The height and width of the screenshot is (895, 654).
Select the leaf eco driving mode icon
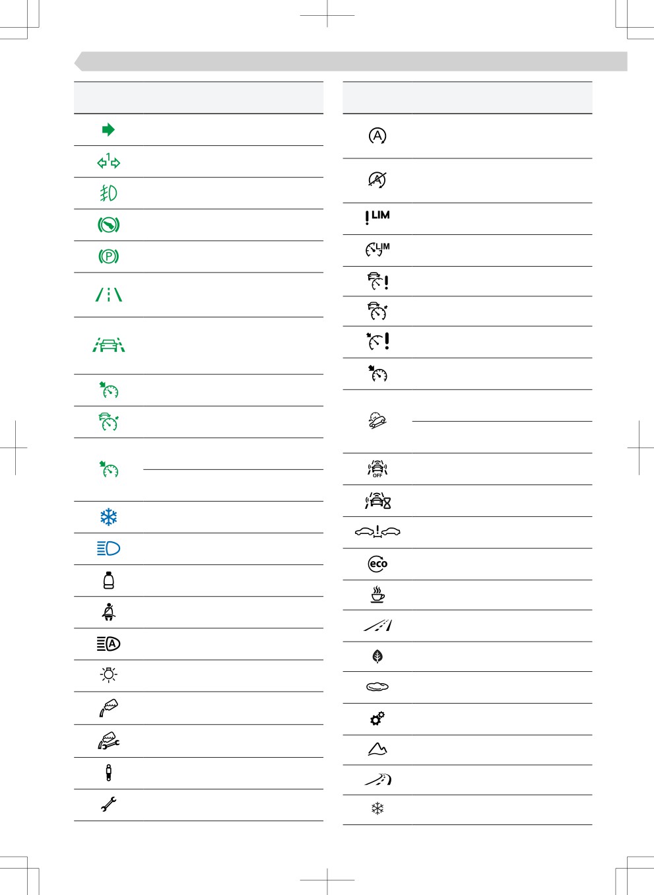377,656
